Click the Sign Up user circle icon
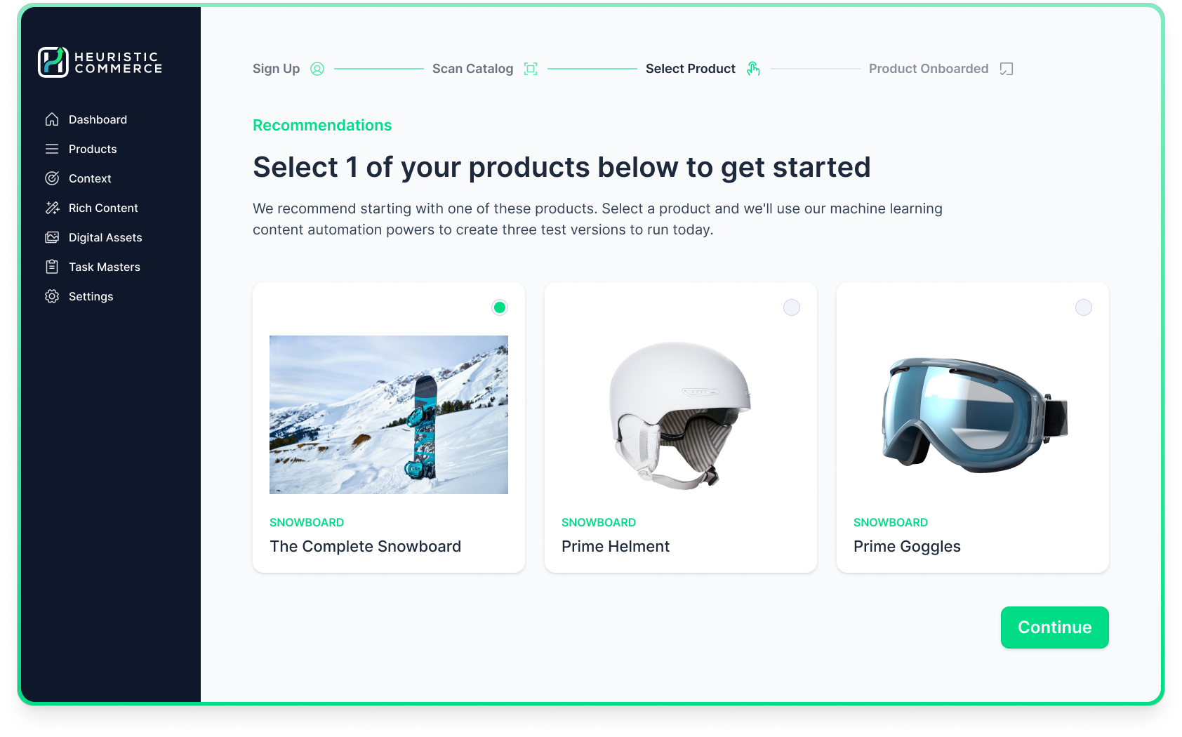Image resolution: width=1182 pixels, height=737 pixels. (x=317, y=69)
